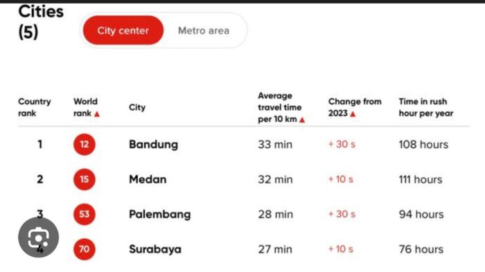
Task: Open the Medan city link
Action: click(148, 179)
